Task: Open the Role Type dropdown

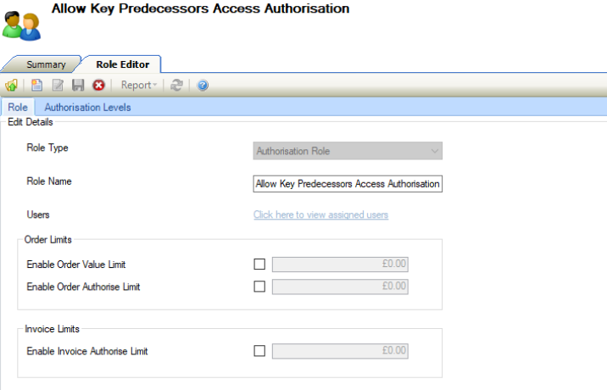Action: 348,152
